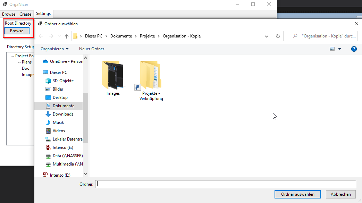
Task: Open Data network drive in sidebar
Action: [64, 156]
